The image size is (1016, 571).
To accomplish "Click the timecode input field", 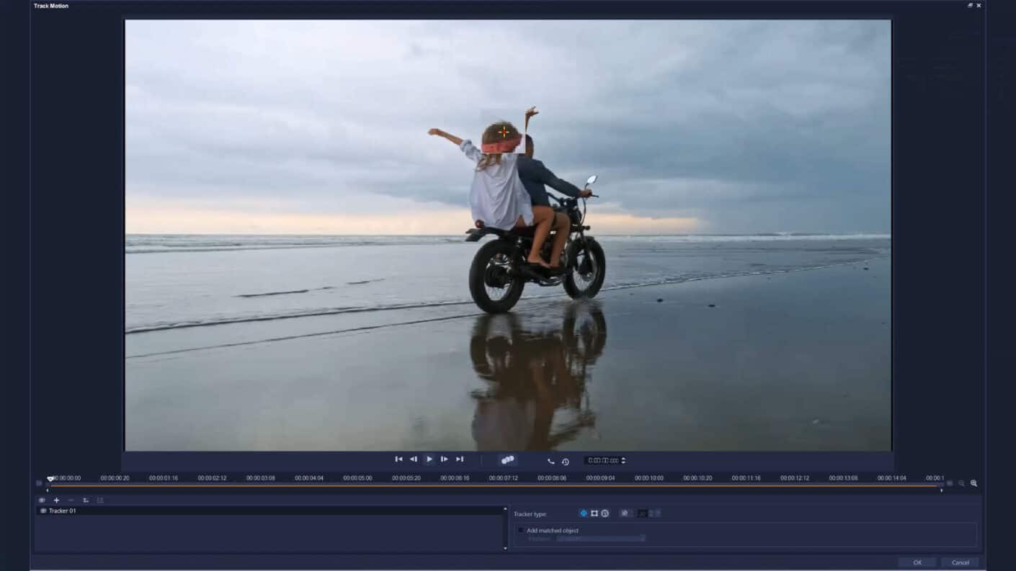I will [601, 460].
